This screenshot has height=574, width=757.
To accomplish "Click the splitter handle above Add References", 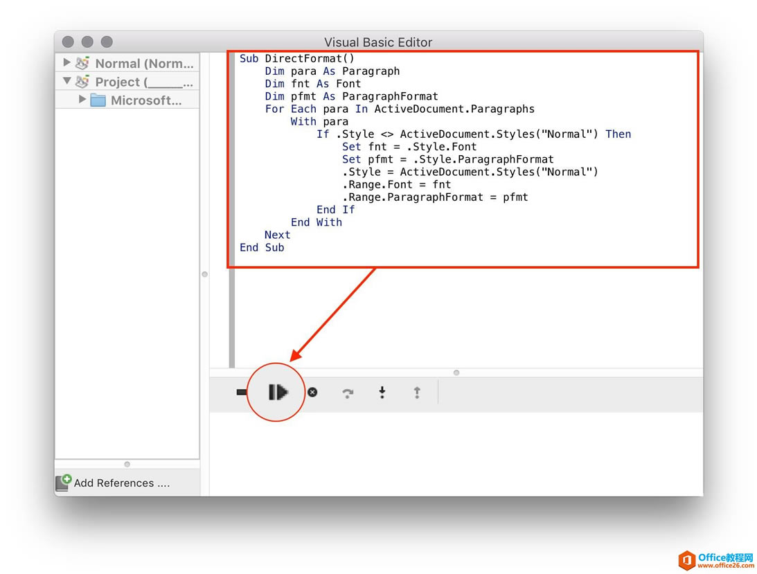I will 127,464.
